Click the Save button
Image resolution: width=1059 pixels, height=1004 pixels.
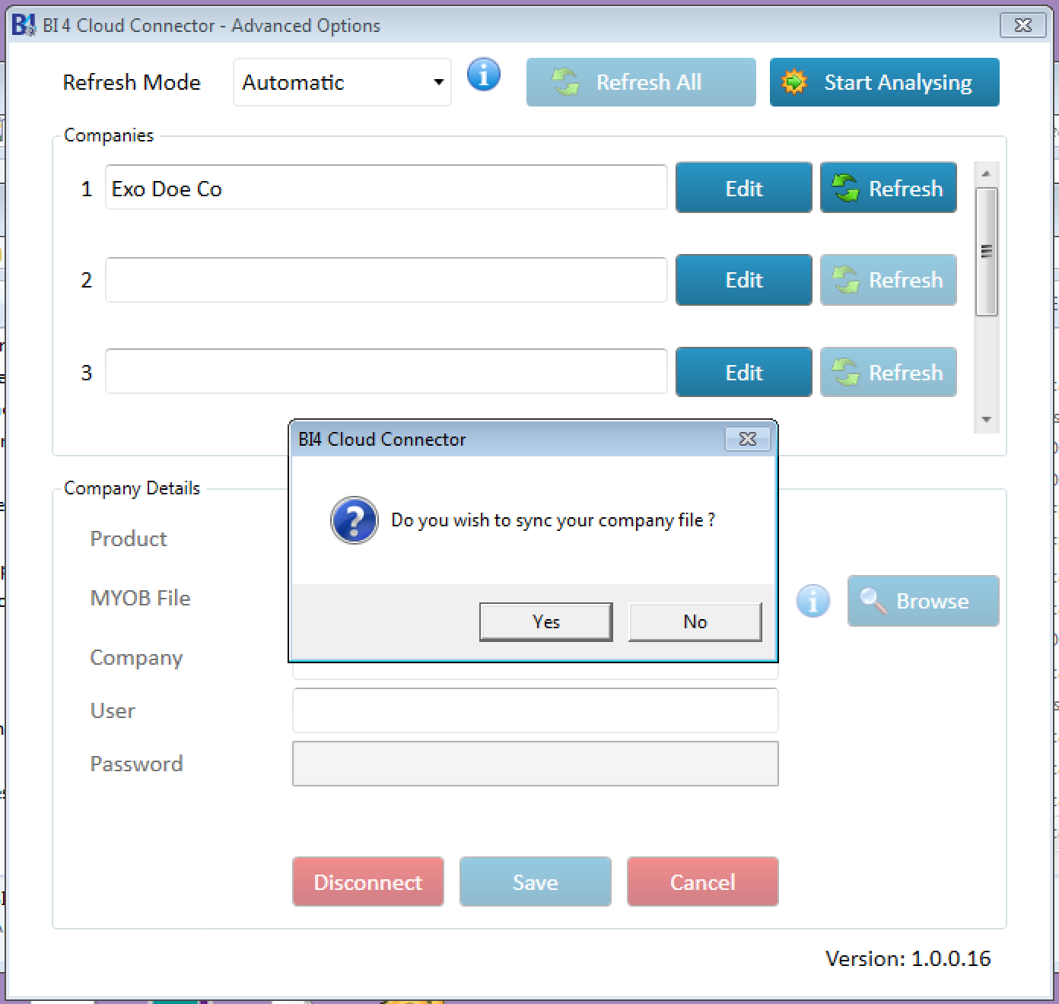(535, 882)
